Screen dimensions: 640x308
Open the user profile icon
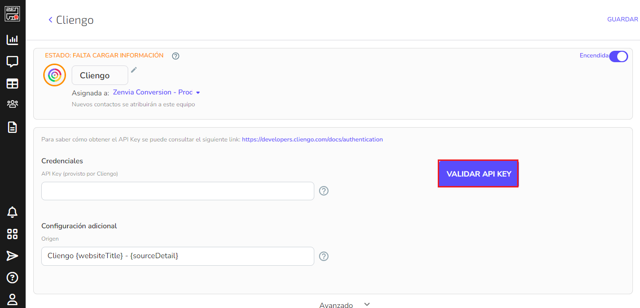(12, 299)
